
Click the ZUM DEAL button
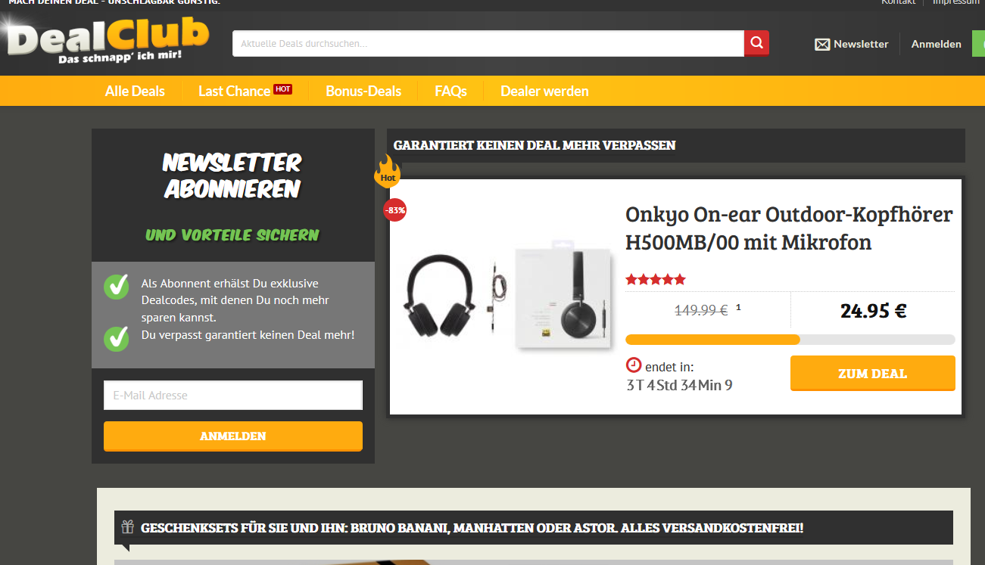click(x=873, y=374)
